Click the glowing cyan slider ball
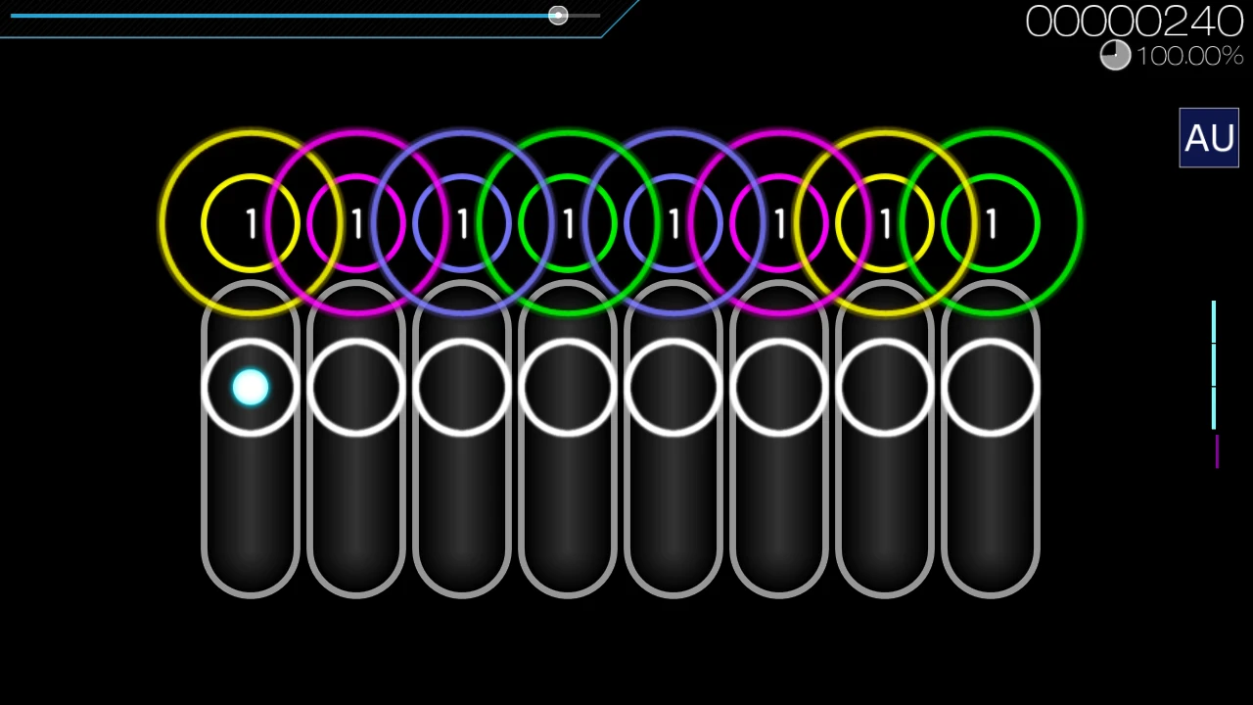Image resolution: width=1253 pixels, height=705 pixels. 251,388
